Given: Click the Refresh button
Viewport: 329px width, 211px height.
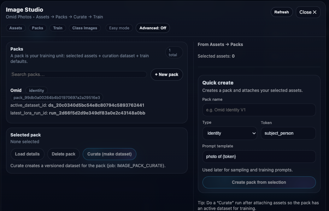Looking at the screenshot, I should (x=281, y=12).
